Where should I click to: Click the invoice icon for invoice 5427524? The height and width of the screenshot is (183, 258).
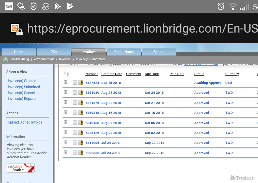click(81, 83)
